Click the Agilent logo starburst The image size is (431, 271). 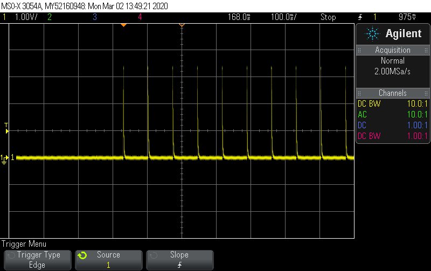pos(372,34)
